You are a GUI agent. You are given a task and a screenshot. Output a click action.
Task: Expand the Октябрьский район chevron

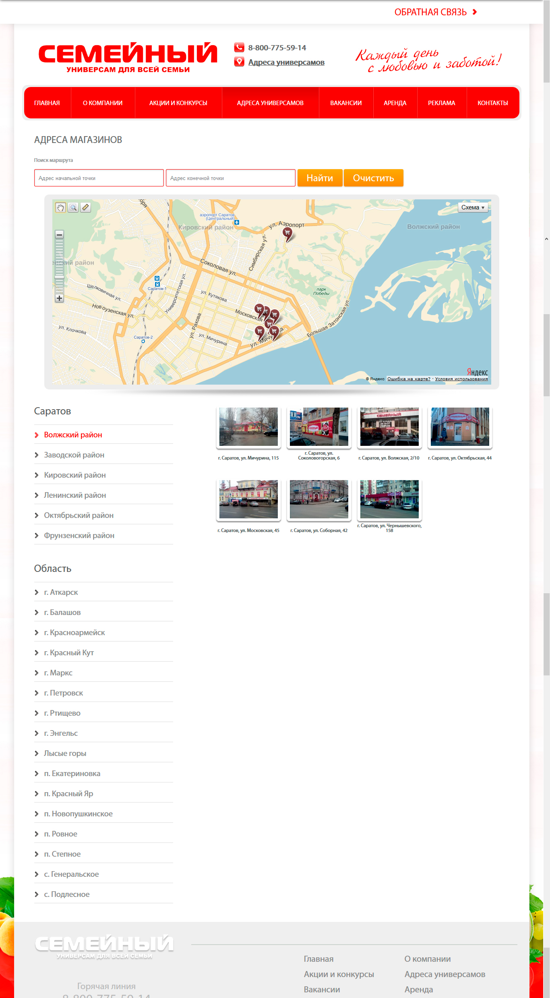click(37, 516)
